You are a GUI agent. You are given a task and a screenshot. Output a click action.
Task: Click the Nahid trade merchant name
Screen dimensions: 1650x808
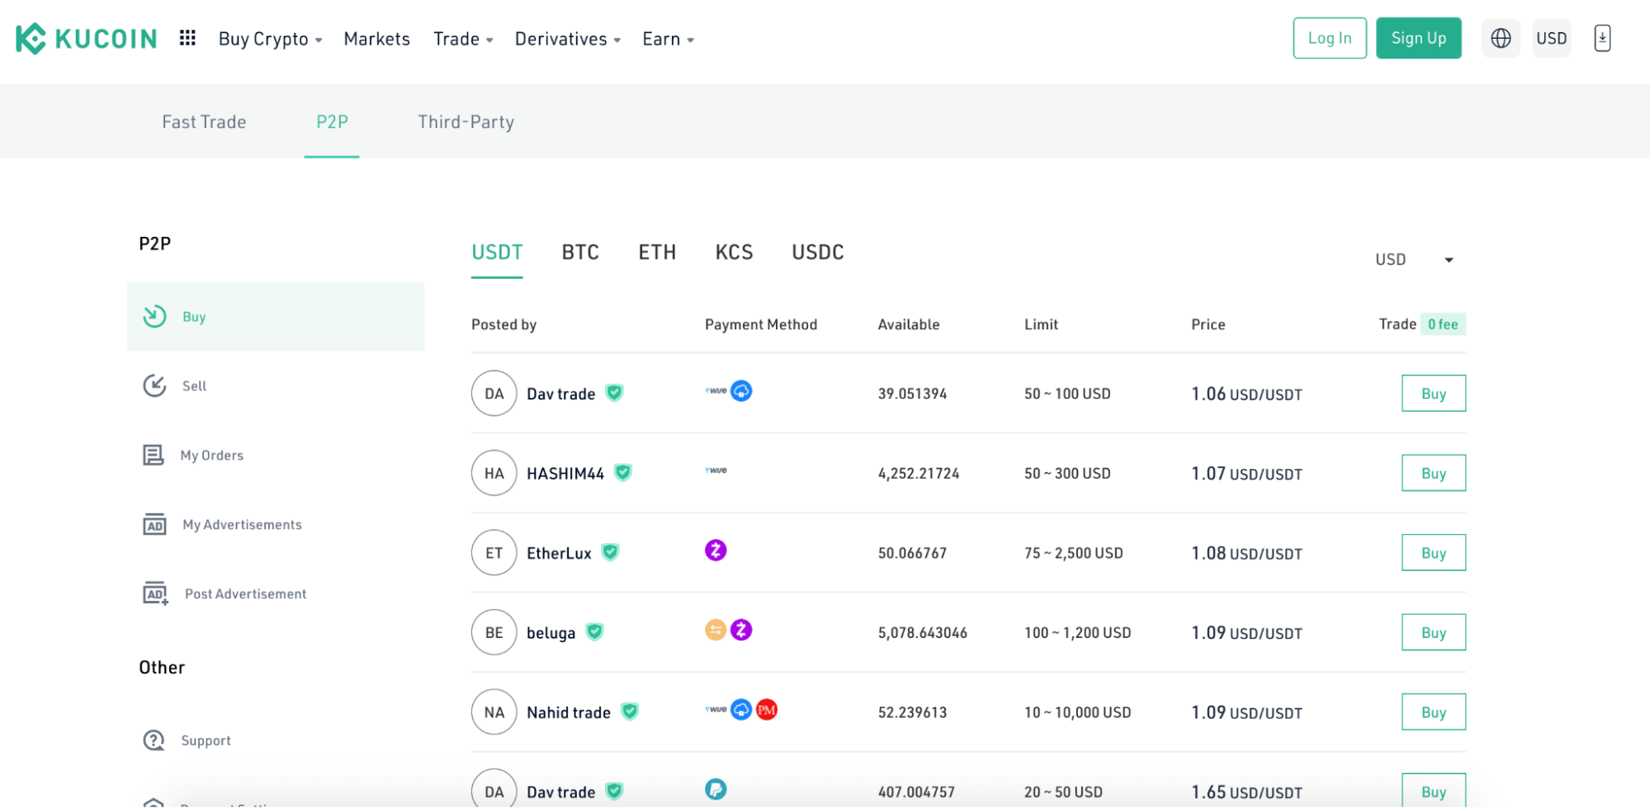[569, 712]
